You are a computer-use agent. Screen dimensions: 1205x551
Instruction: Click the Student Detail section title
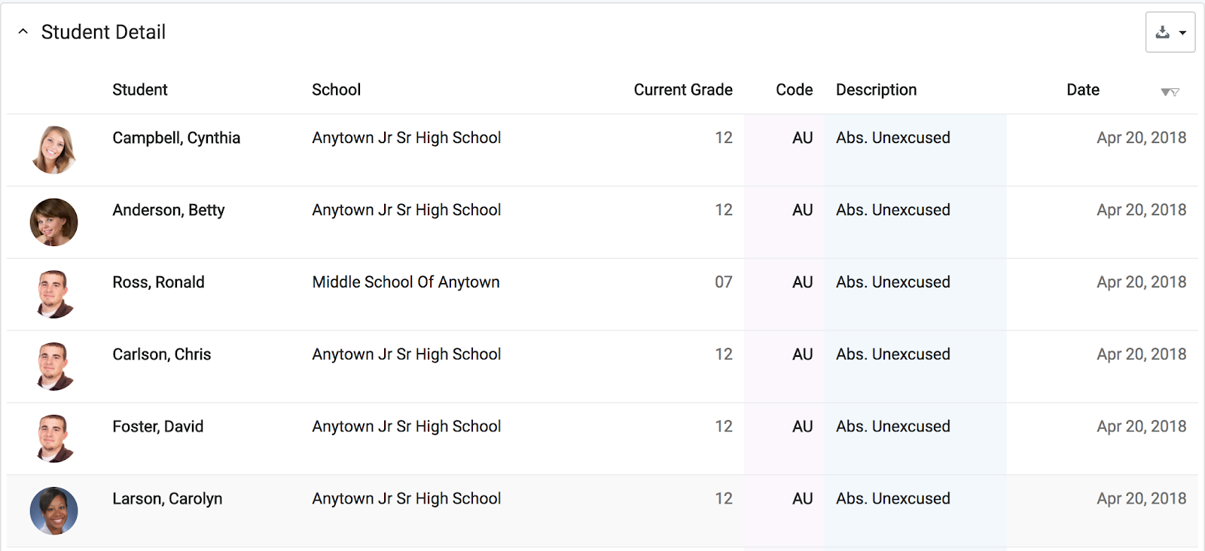click(x=103, y=32)
